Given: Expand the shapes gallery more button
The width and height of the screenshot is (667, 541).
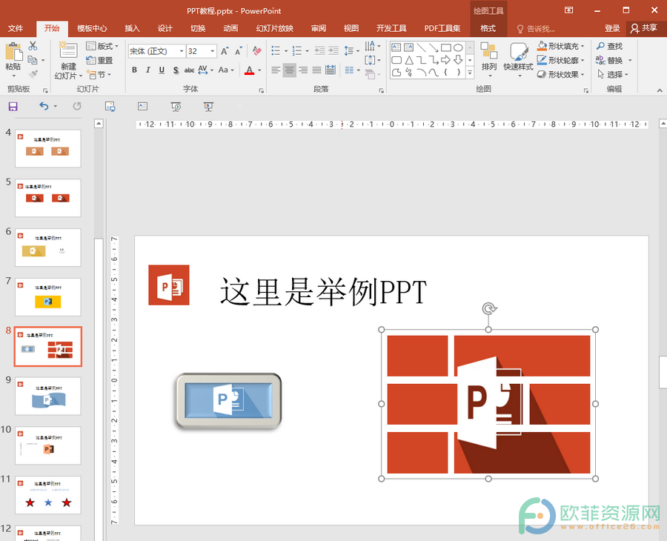Looking at the screenshot, I should click(x=470, y=73).
